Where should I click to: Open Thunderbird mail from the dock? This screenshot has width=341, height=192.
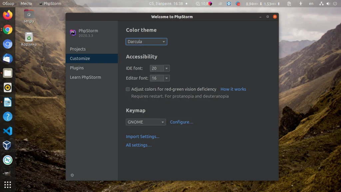pos(8,59)
